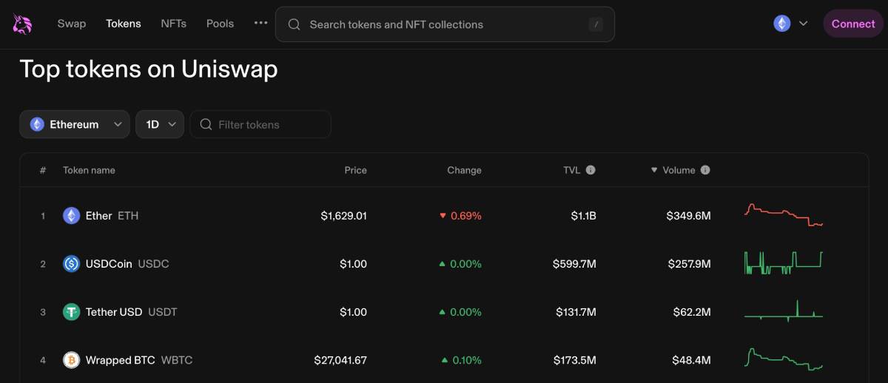Click the TVL column header

point(571,170)
